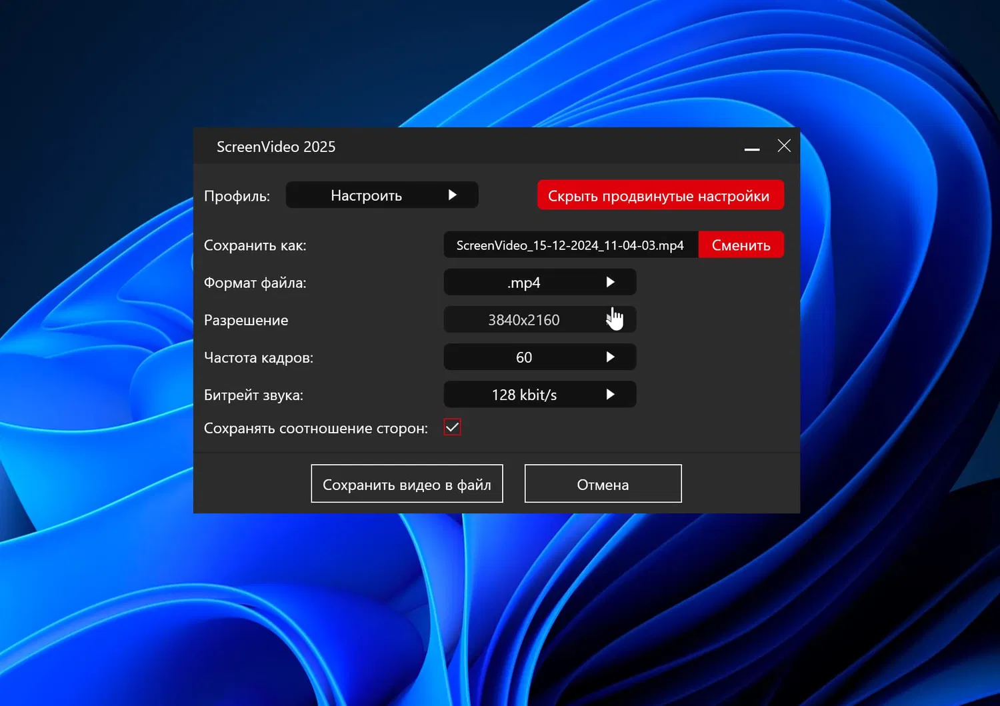The height and width of the screenshot is (706, 1000).
Task: Click the Разрешение label
Action: pos(246,320)
